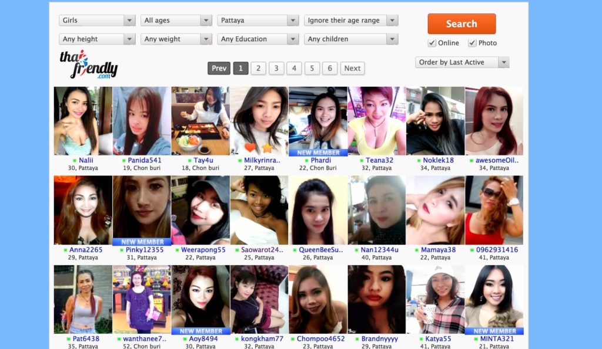The height and width of the screenshot is (349, 602).
Task: Click the New Member badge on Phardi's photo
Action: click(x=317, y=153)
